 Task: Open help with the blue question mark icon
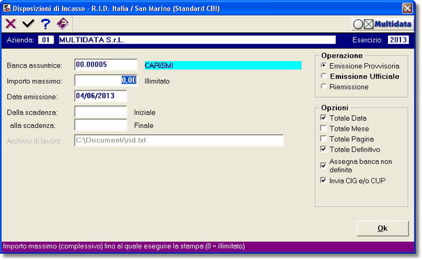pyautogui.click(x=45, y=24)
